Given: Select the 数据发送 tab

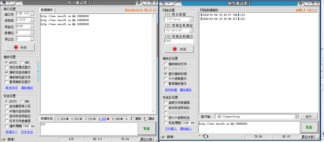Looking at the screenshot, I should [47, 119].
